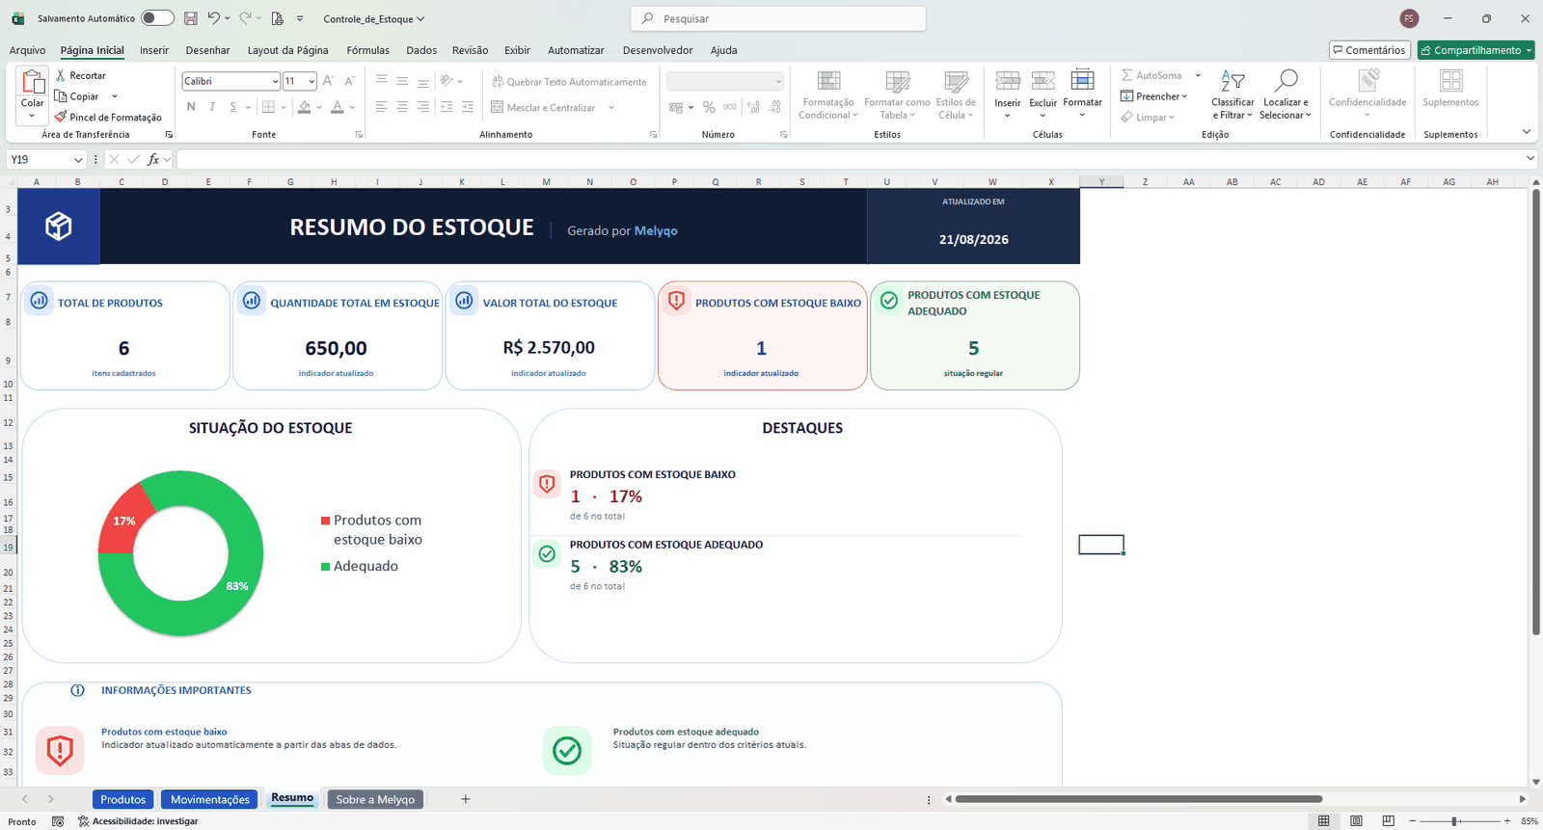
Task: Click the Pincel de Formatação brush
Action: coord(108,117)
